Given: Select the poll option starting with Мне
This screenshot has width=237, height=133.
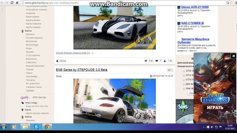Looking at the screenshot, I should point(184,89).
